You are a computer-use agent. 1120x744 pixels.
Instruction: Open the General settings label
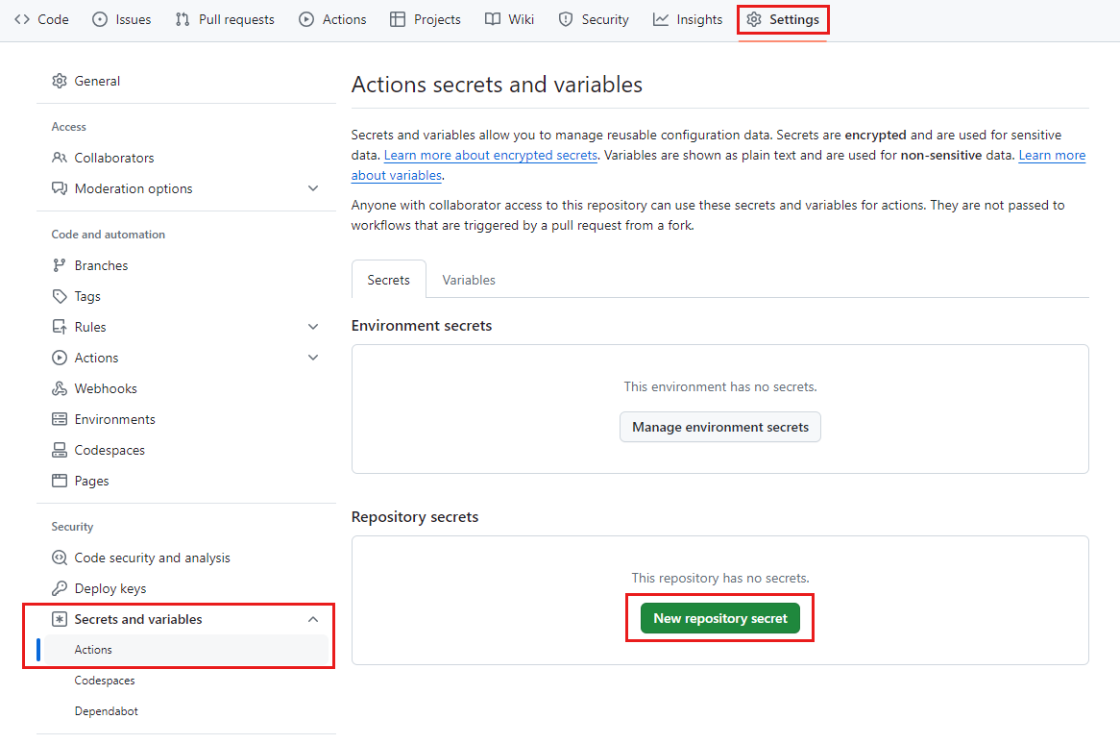(97, 81)
